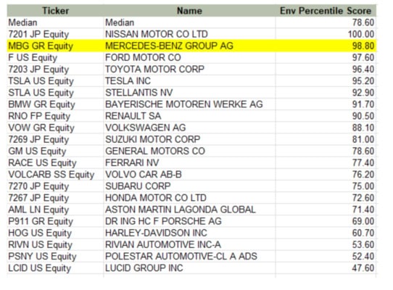Select the VOLCARB SS Equity ticker cell
The height and width of the screenshot is (290, 393).
55,175
